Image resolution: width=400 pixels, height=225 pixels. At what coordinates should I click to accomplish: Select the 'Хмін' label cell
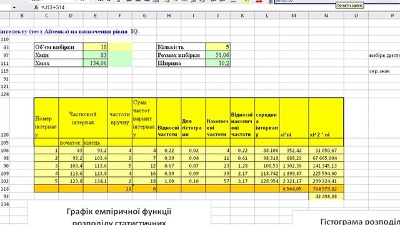tap(59, 55)
